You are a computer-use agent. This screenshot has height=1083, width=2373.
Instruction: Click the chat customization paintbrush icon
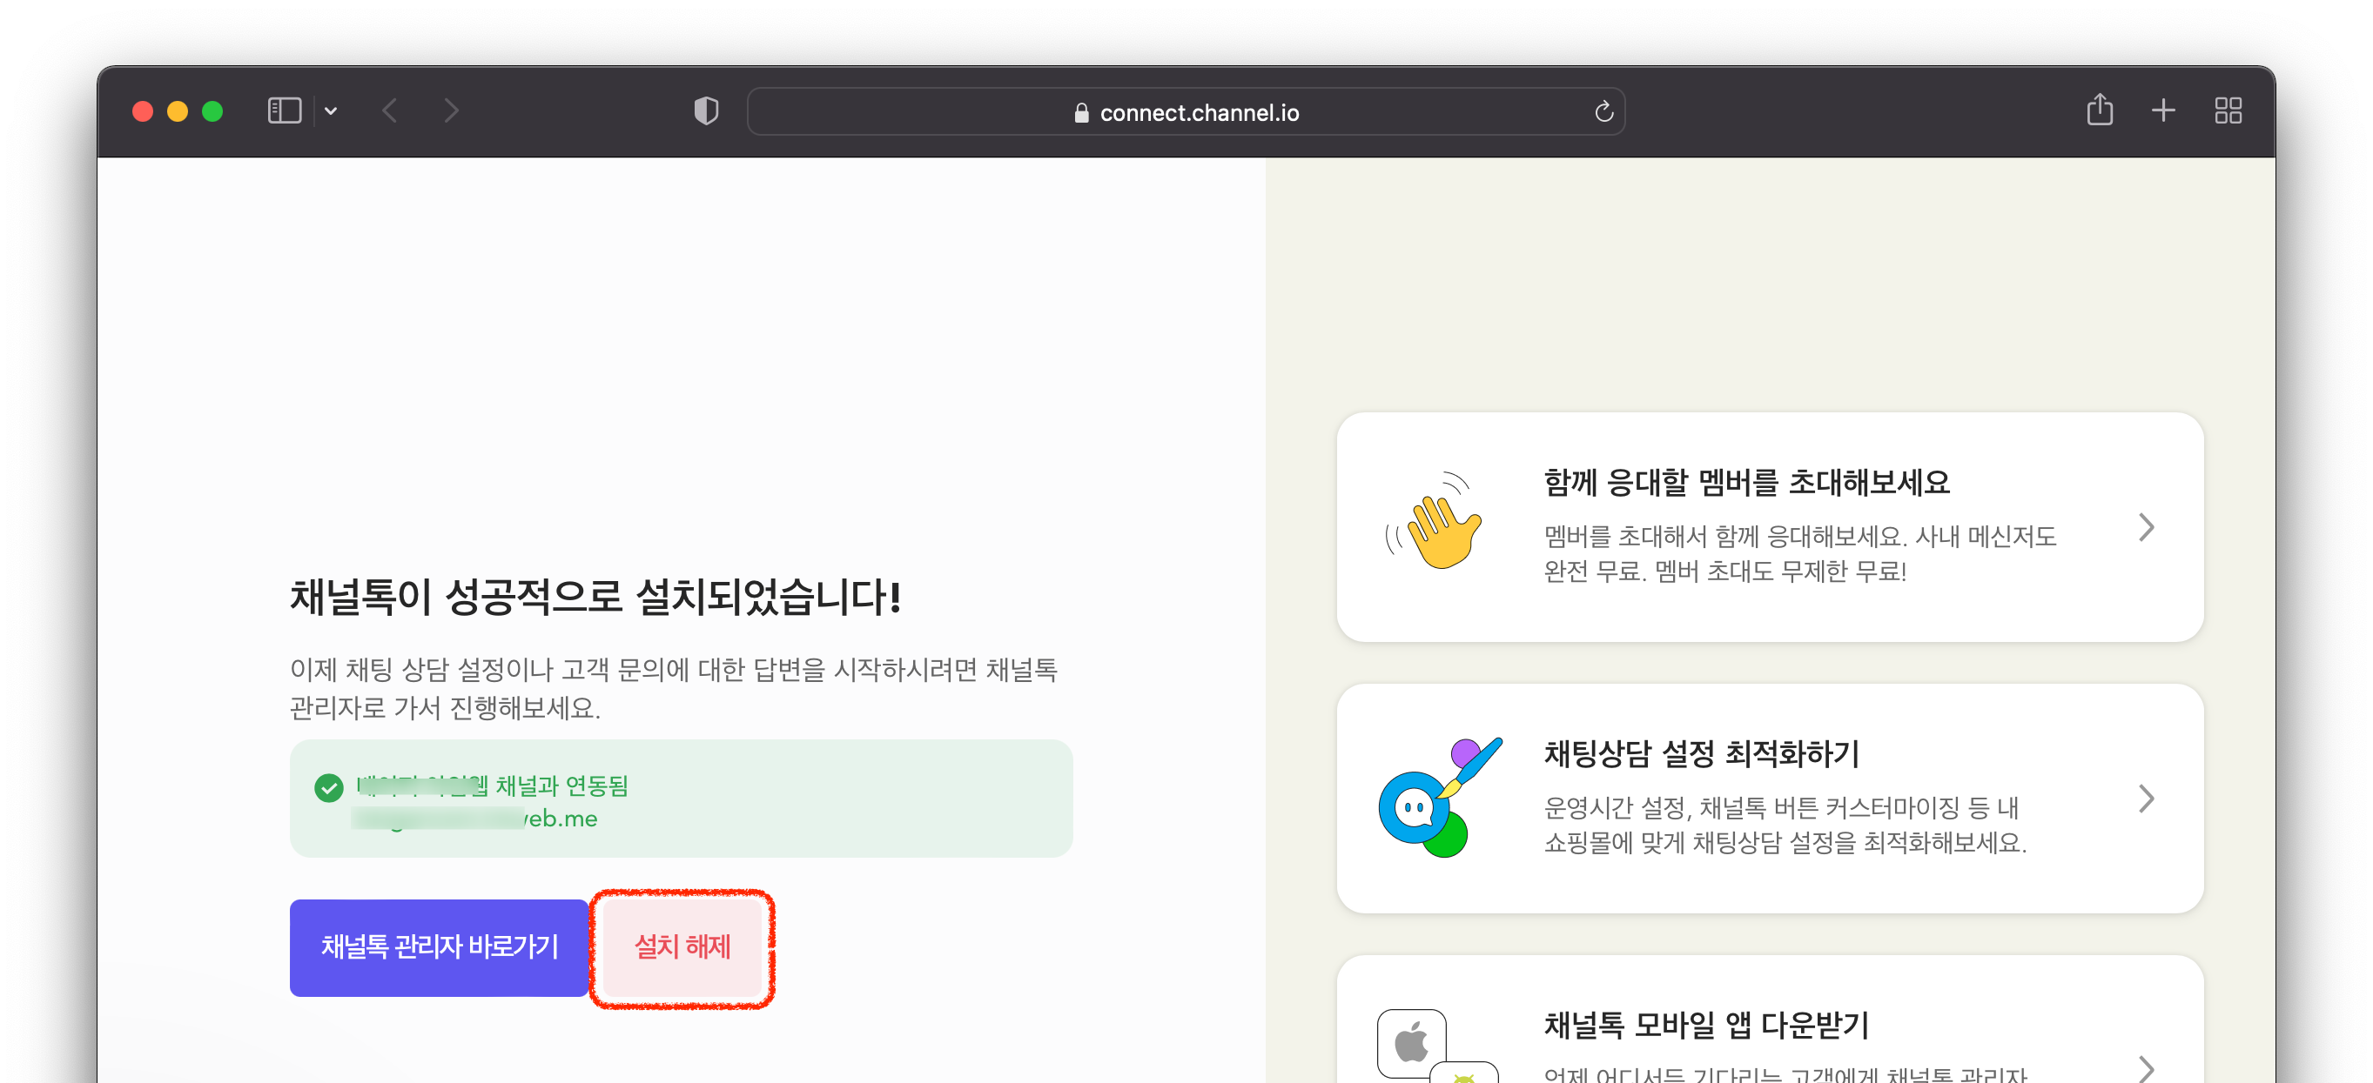(1439, 798)
